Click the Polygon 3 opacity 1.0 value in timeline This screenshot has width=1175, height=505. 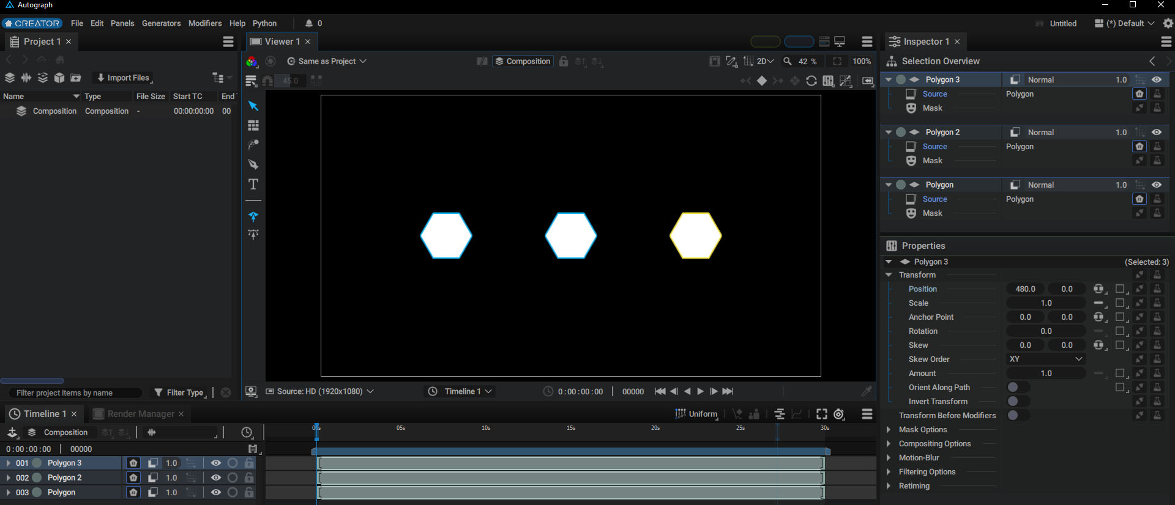pyautogui.click(x=171, y=463)
